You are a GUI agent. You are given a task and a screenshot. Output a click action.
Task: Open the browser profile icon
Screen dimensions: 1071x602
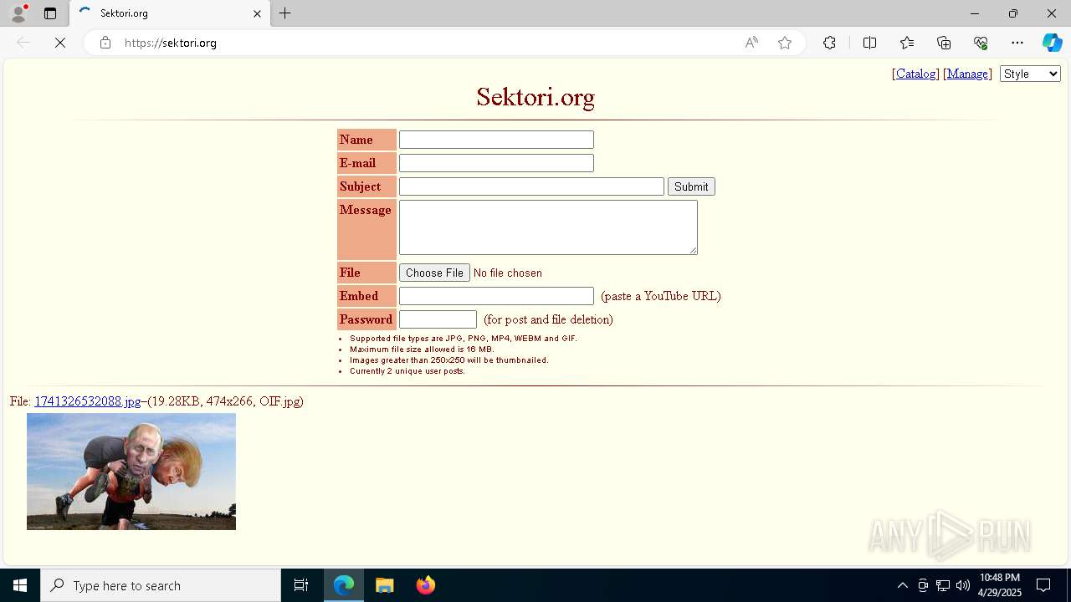[18, 13]
